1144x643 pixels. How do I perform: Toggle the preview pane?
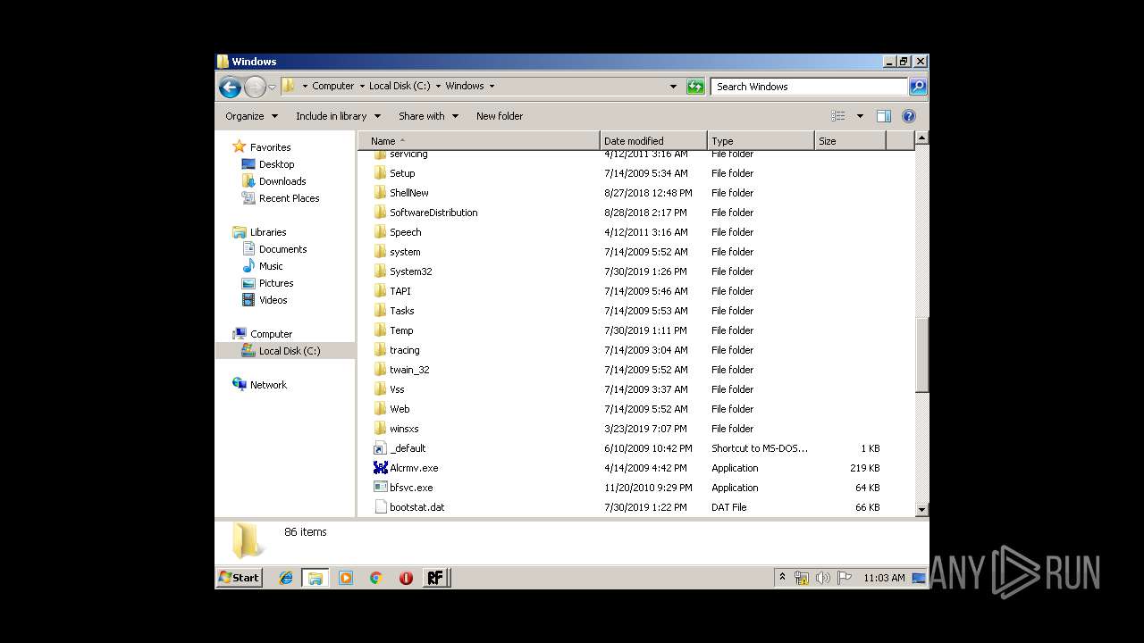point(884,116)
